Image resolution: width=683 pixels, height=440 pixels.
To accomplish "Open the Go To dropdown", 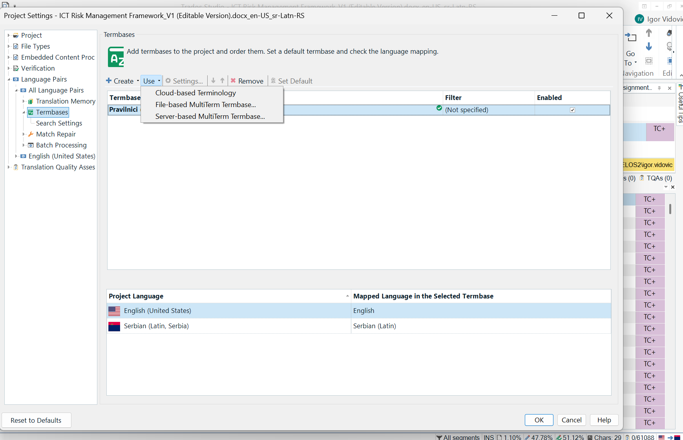I will click(x=635, y=63).
